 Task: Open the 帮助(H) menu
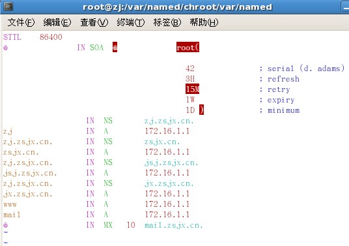click(204, 22)
